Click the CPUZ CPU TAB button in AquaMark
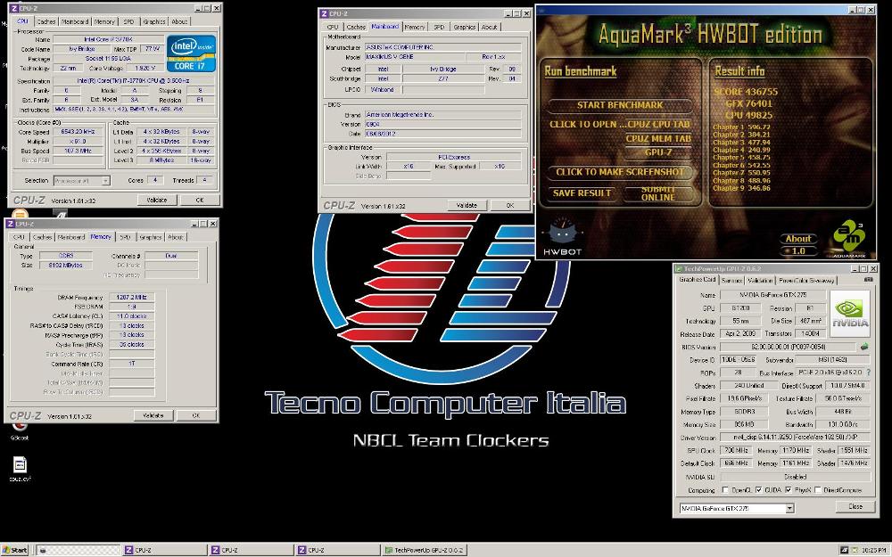Image resolution: width=892 pixels, height=557 pixels. click(x=659, y=124)
